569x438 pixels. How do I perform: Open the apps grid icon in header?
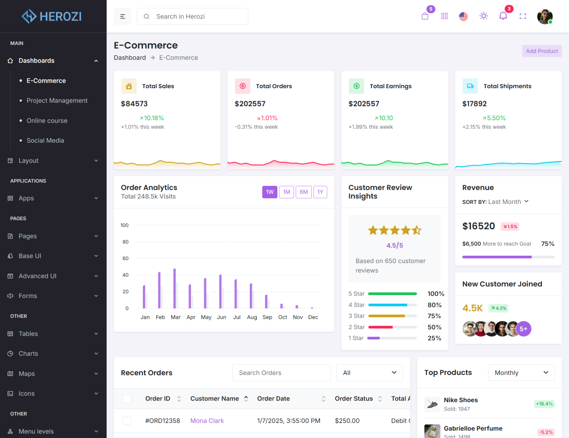point(444,16)
